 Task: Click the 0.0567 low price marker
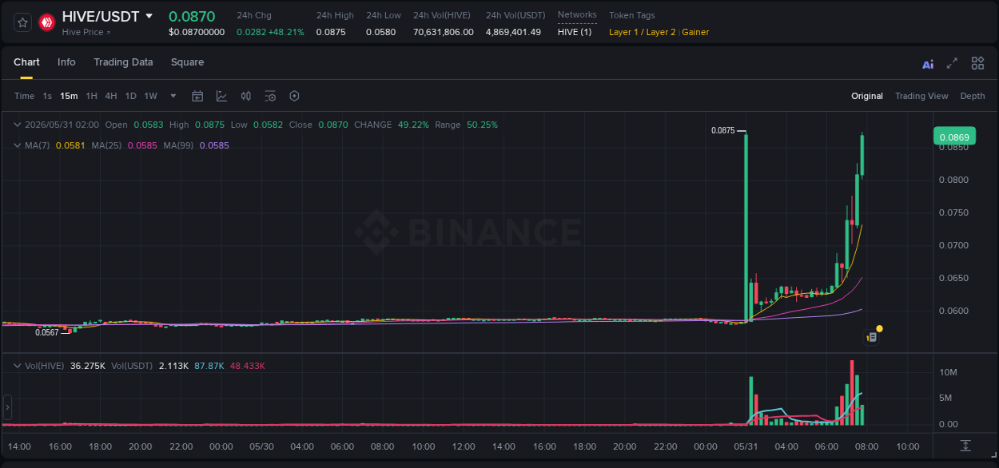(47, 332)
